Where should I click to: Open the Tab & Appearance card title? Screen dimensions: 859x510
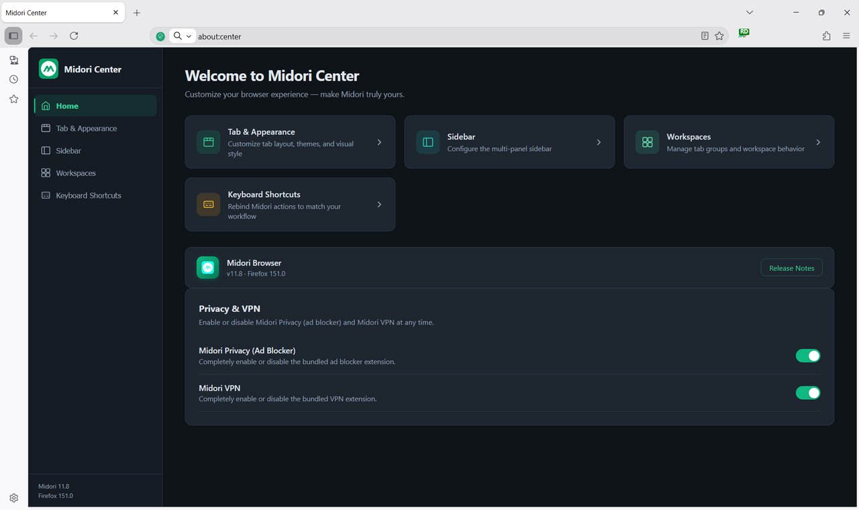point(261,132)
